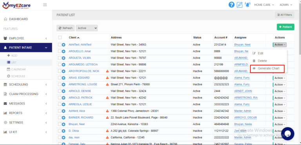The image size is (301, 145).
Task: Click plus icon beside BARKER, RICHARD
Action: tap(63, 118)
